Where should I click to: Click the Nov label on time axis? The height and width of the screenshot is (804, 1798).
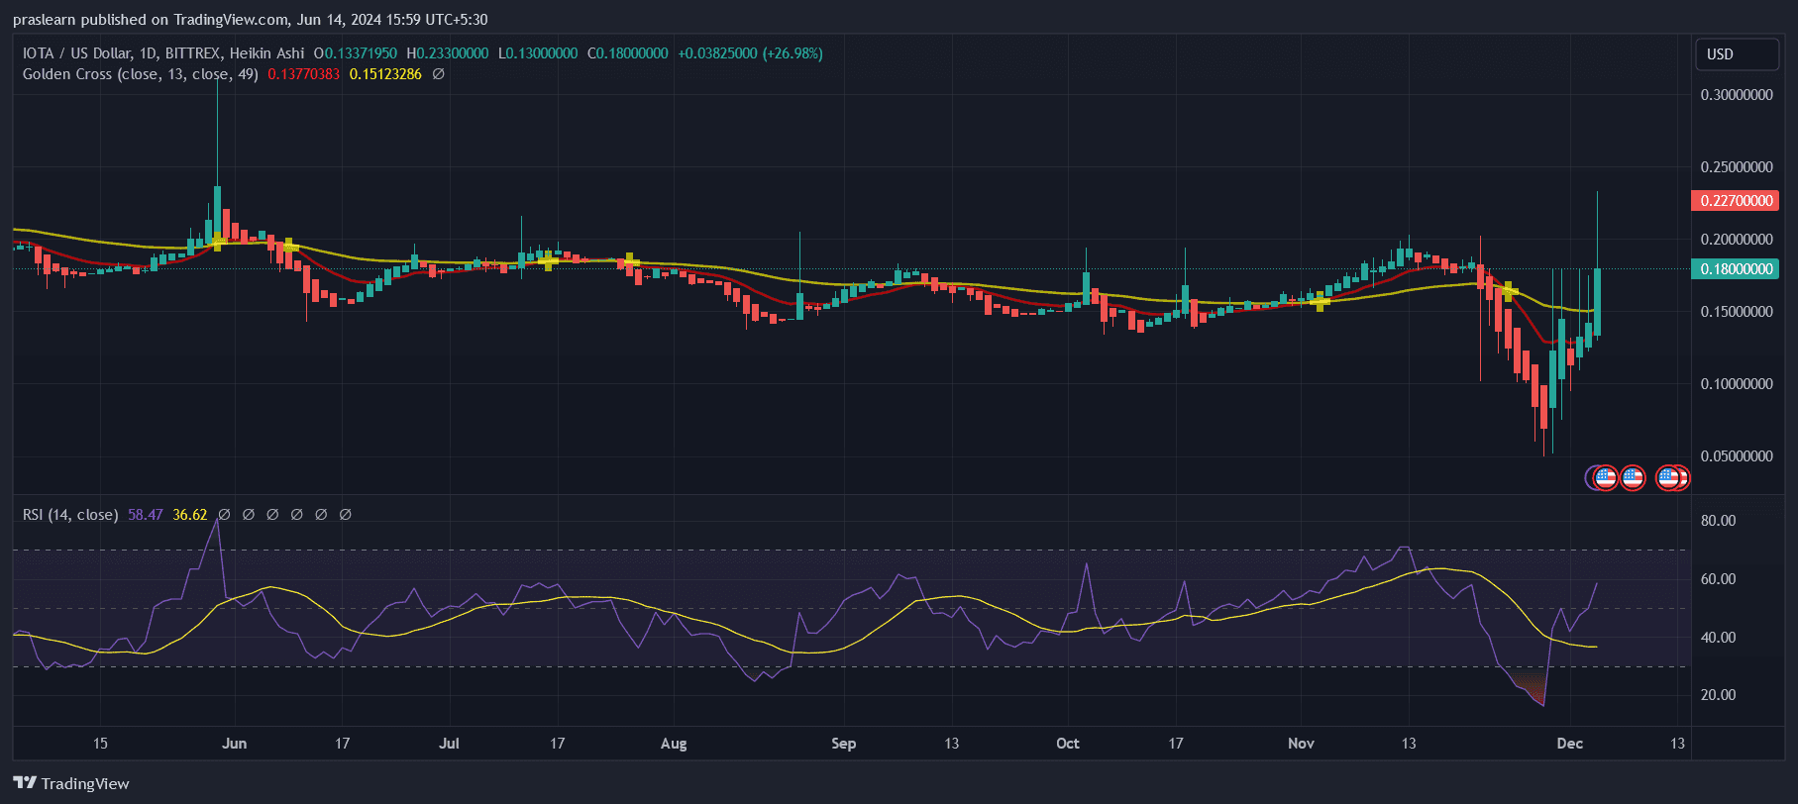(x=1301, y=744)
